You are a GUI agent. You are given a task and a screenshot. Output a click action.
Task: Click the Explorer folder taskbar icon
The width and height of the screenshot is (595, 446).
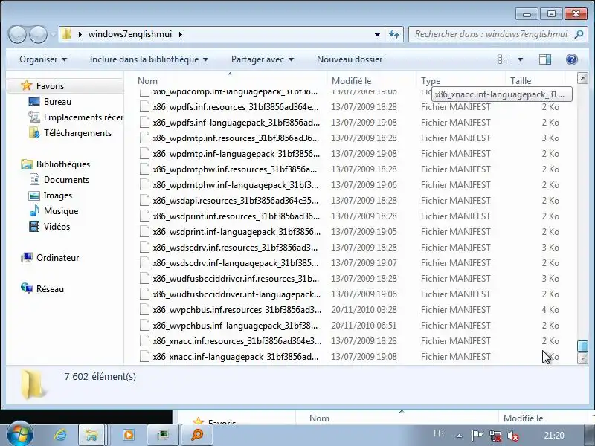pos(91,435)
